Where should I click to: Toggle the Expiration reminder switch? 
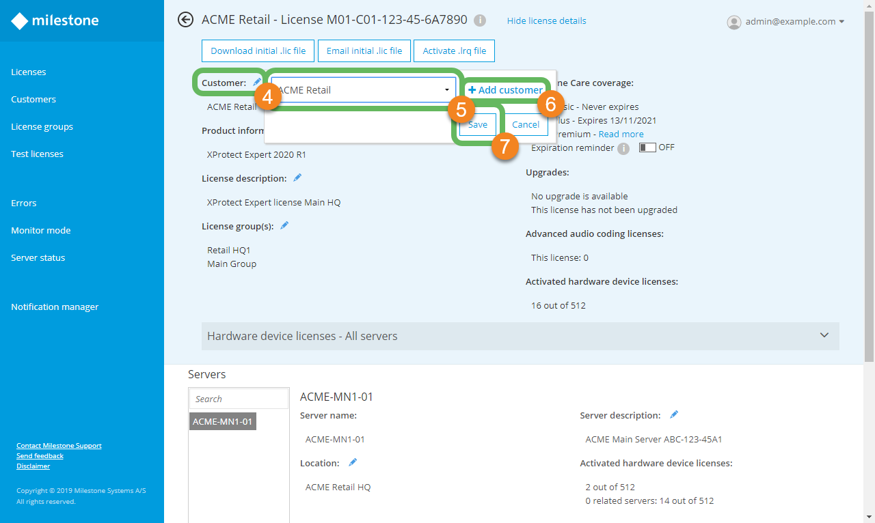[x=647, y=147]
